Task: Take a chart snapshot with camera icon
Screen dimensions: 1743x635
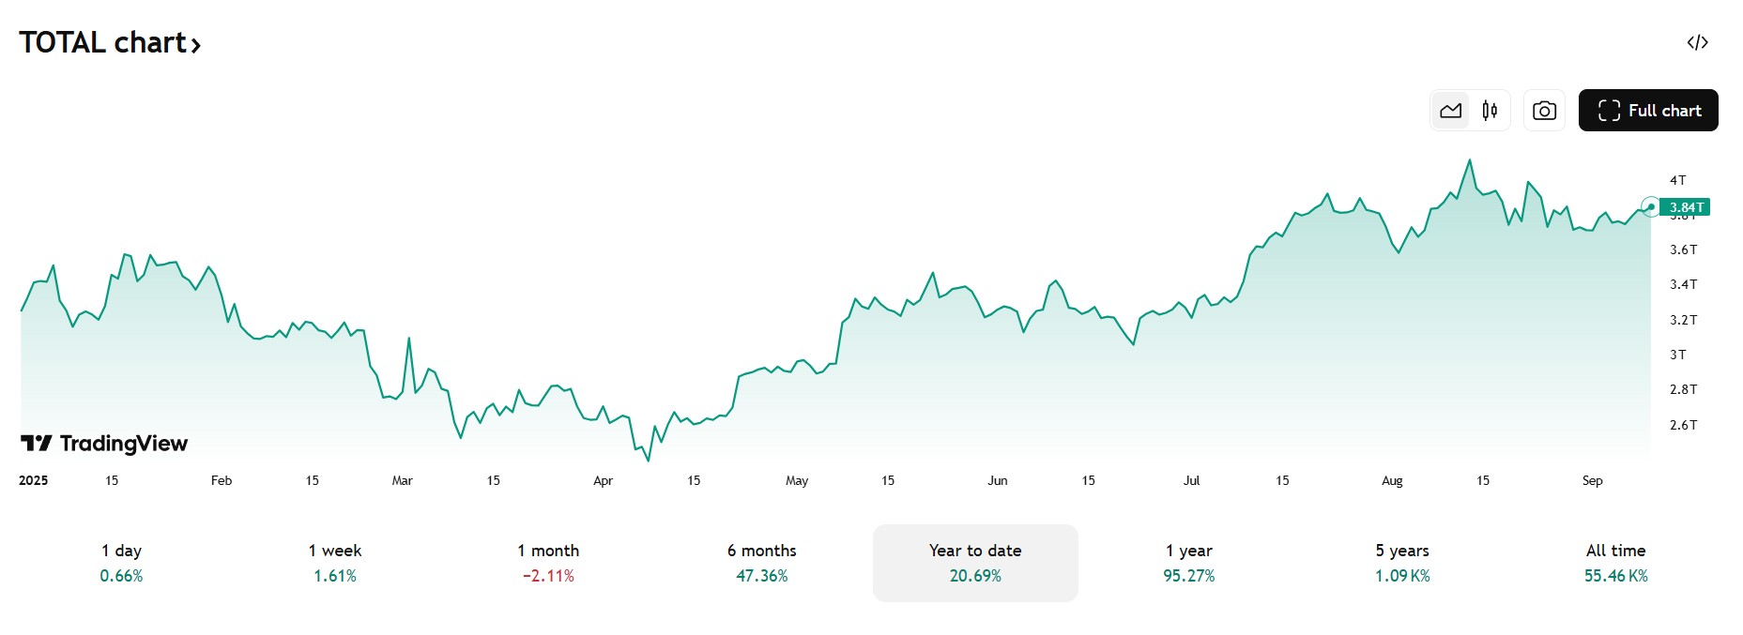Action: point(1544,111)
